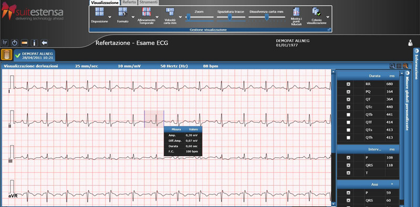This screenshot has height=207, width=420.
Task: Click the grid view icon above ECG
Action: pyautogui.click(x=399, y=66)
